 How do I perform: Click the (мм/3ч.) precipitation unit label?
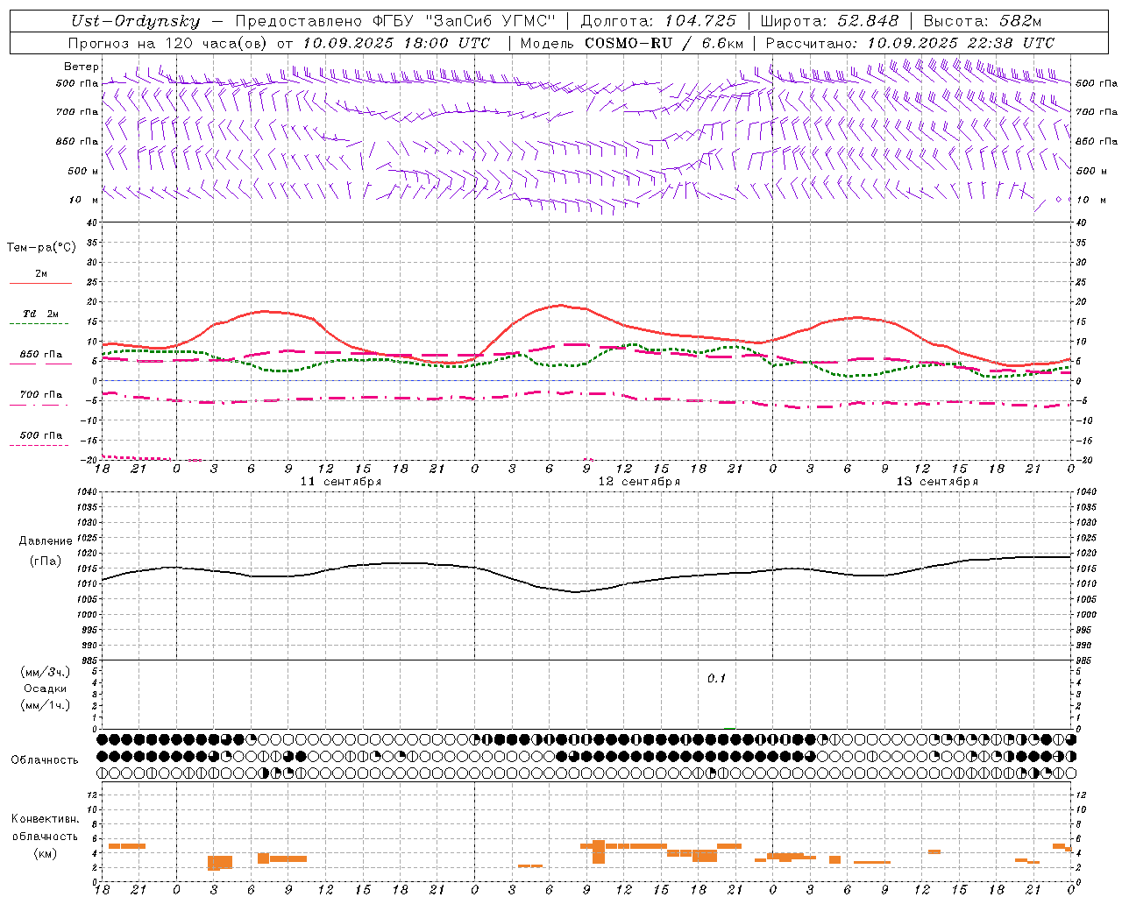45,673
